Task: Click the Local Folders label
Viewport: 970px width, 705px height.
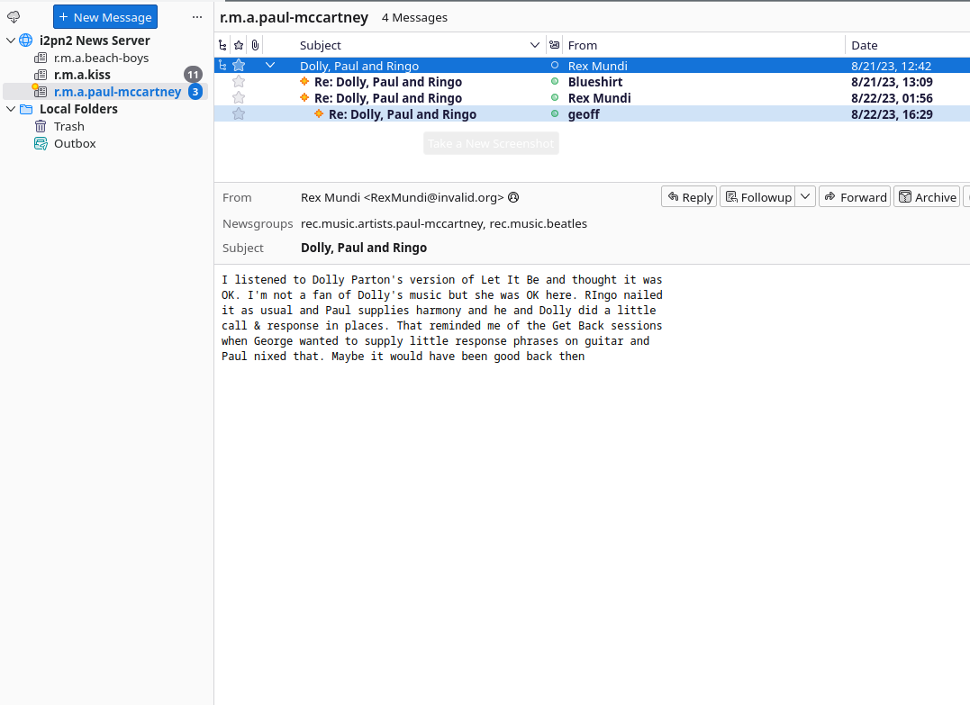Action: point(78,109)
